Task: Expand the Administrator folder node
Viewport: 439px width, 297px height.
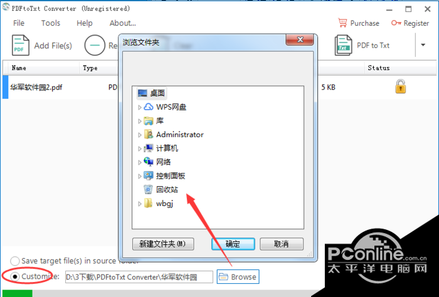Action: pyautogui.click(x=139, y=135)
